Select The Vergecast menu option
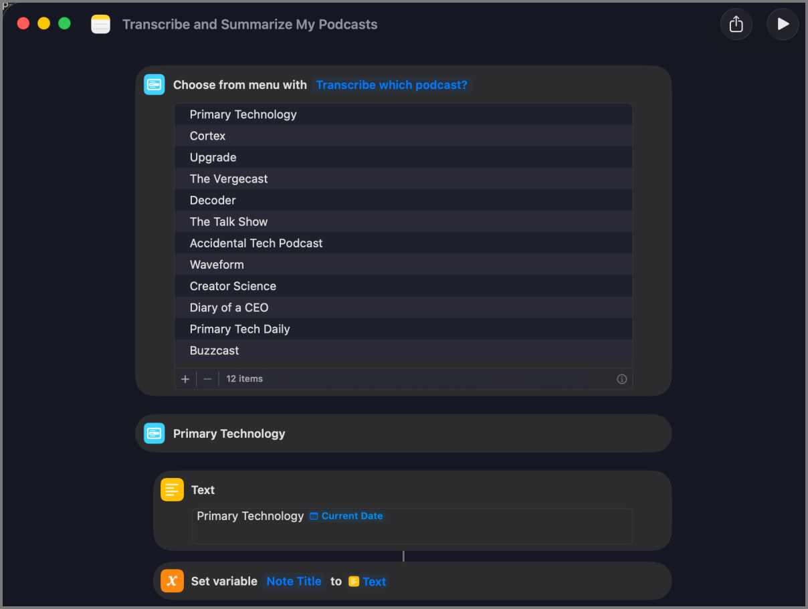 point(229,178)
